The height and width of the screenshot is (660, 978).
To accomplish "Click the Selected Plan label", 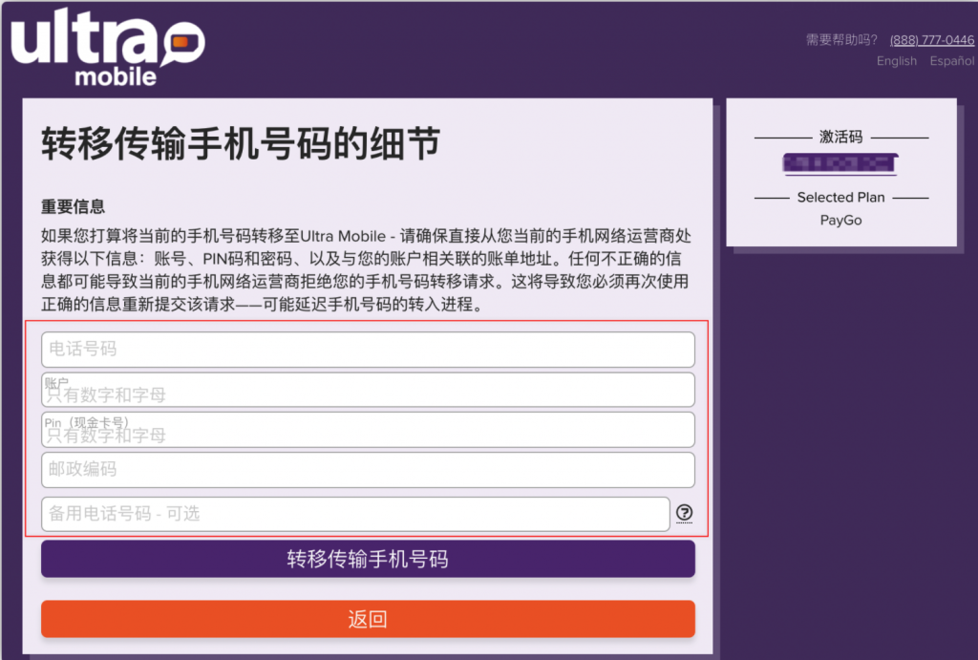I will [x=840, y=197].
